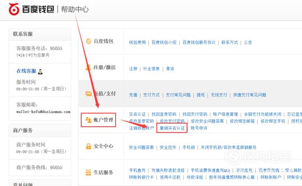Open the 注销钱包账户 link
Image resolution: width=302 pixels, height=186 pixels.
pos(141,128)
